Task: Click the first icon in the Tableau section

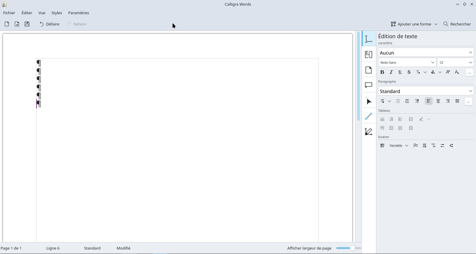Action: tap(382, 119)
